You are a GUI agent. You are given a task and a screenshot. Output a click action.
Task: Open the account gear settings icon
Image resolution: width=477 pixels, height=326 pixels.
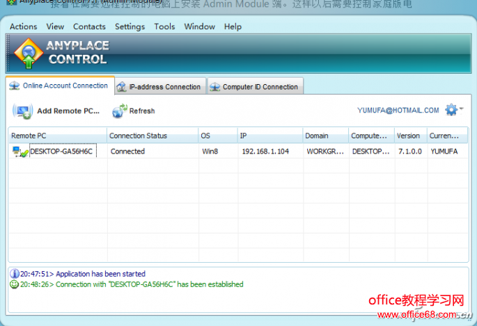[451, 110]
